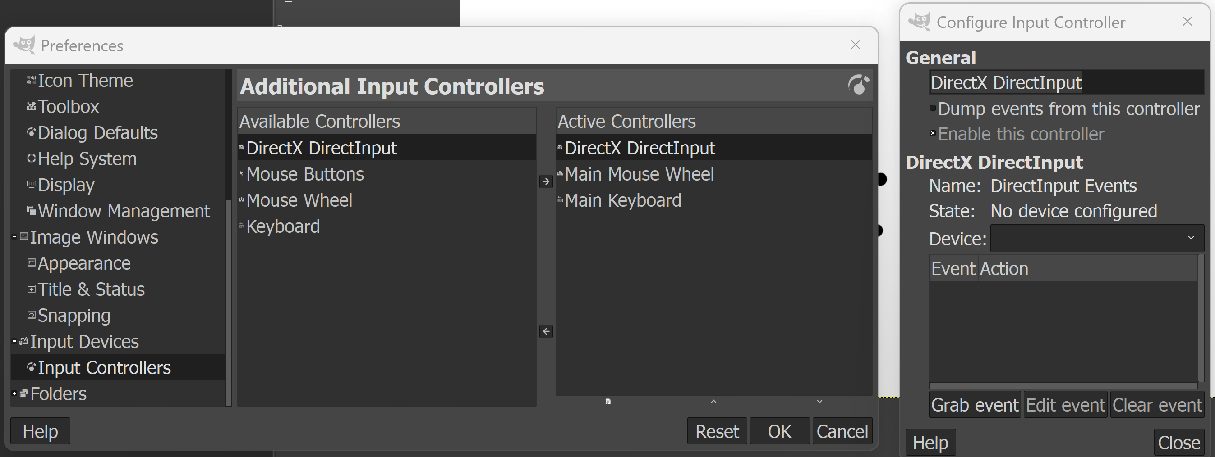Click the Reset button in Preferences
This screenshot has width=1215, height=457.
tap(717, 431)
